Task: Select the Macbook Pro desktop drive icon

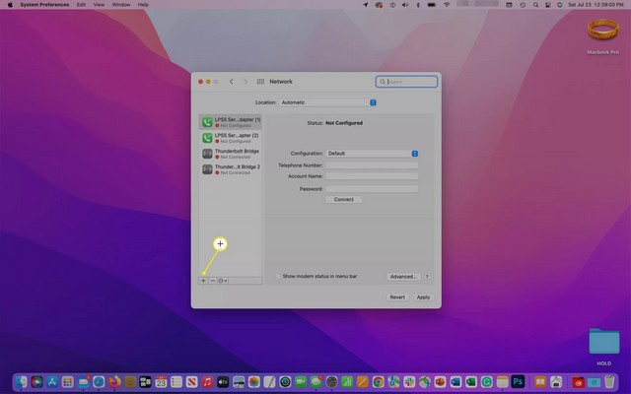Action: click(x=602, y=31)
